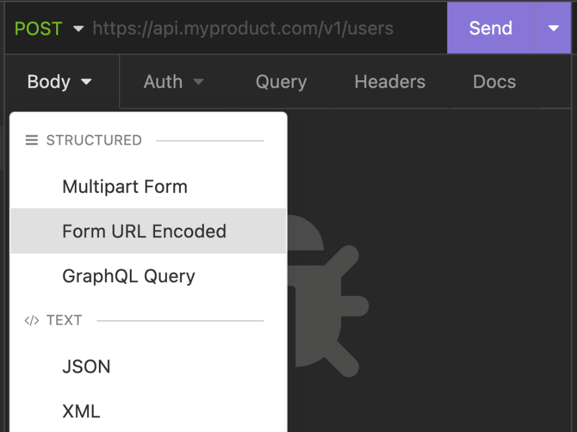The width and height of the screenshot is (577, 432).
Task: Open the POST method dropdown arrow
Action: tap(79, 29)
